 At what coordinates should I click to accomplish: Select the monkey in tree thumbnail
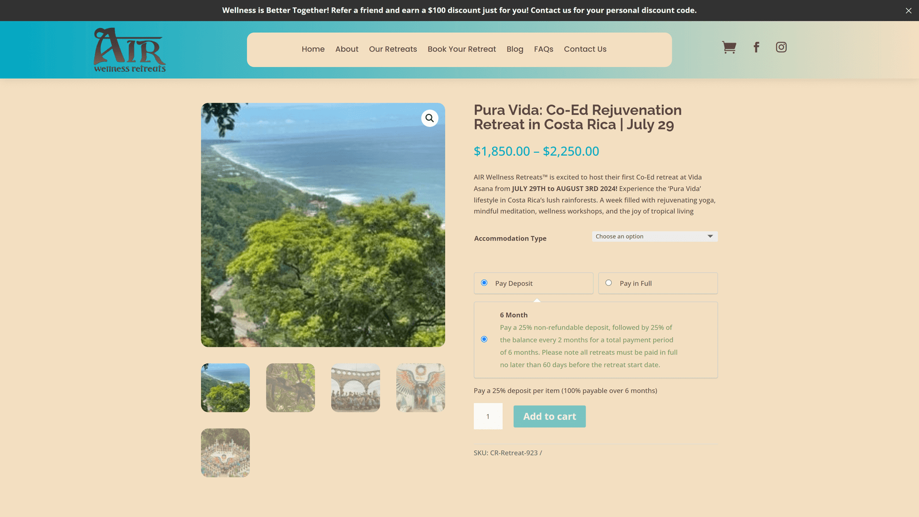click(x=291, y=388)
